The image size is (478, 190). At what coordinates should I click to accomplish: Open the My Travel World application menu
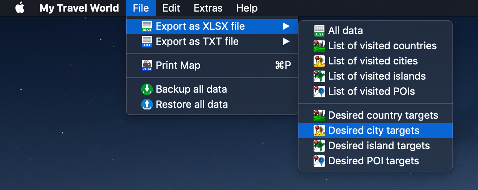79,8
